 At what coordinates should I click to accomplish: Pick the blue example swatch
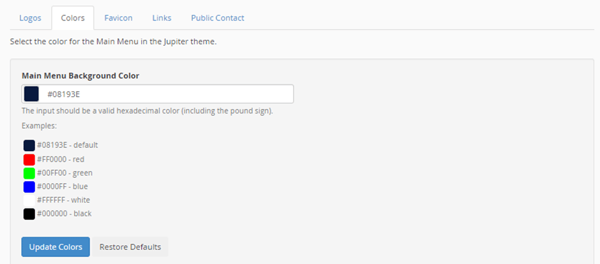[29, 187]
